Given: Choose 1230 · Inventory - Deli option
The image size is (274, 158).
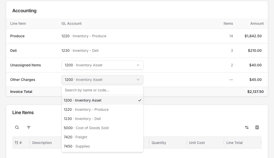Looking at the screenshot, I should pos(102,119).
